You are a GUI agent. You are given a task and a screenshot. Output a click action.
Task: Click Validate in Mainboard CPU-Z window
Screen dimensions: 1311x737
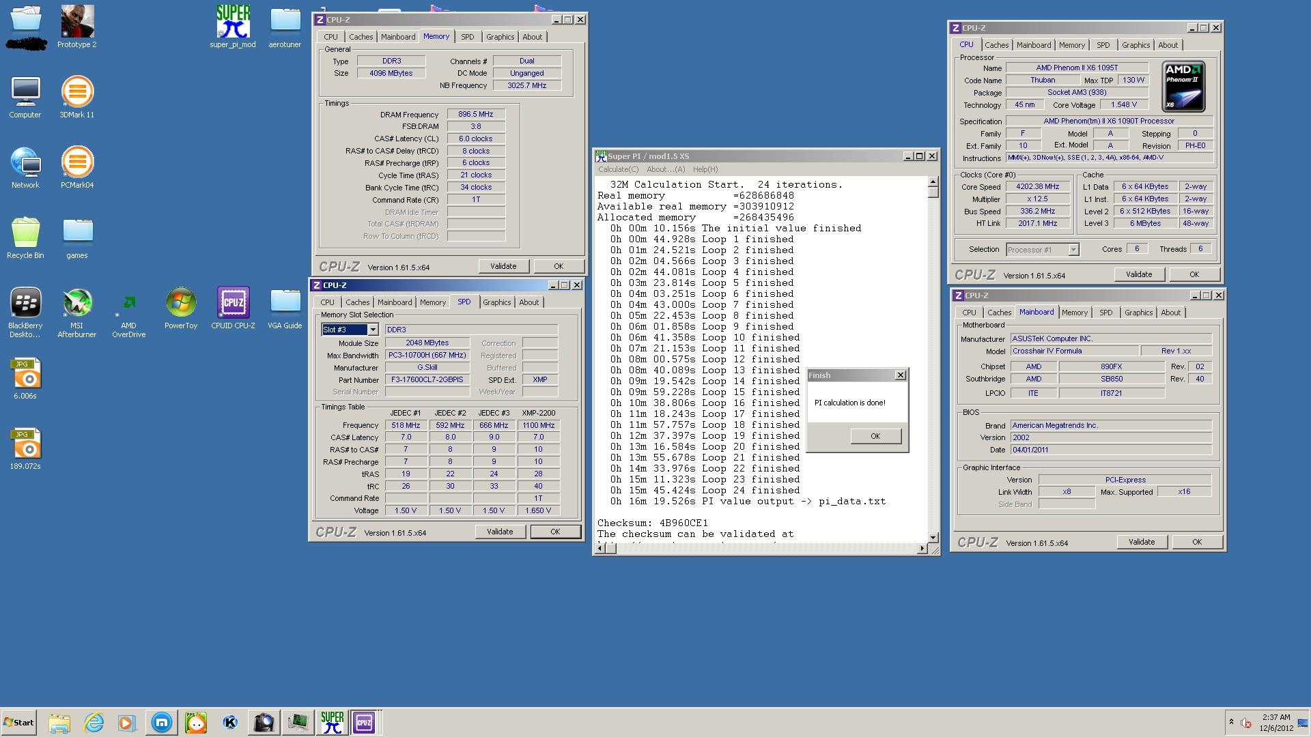[x=1142, y=542]
